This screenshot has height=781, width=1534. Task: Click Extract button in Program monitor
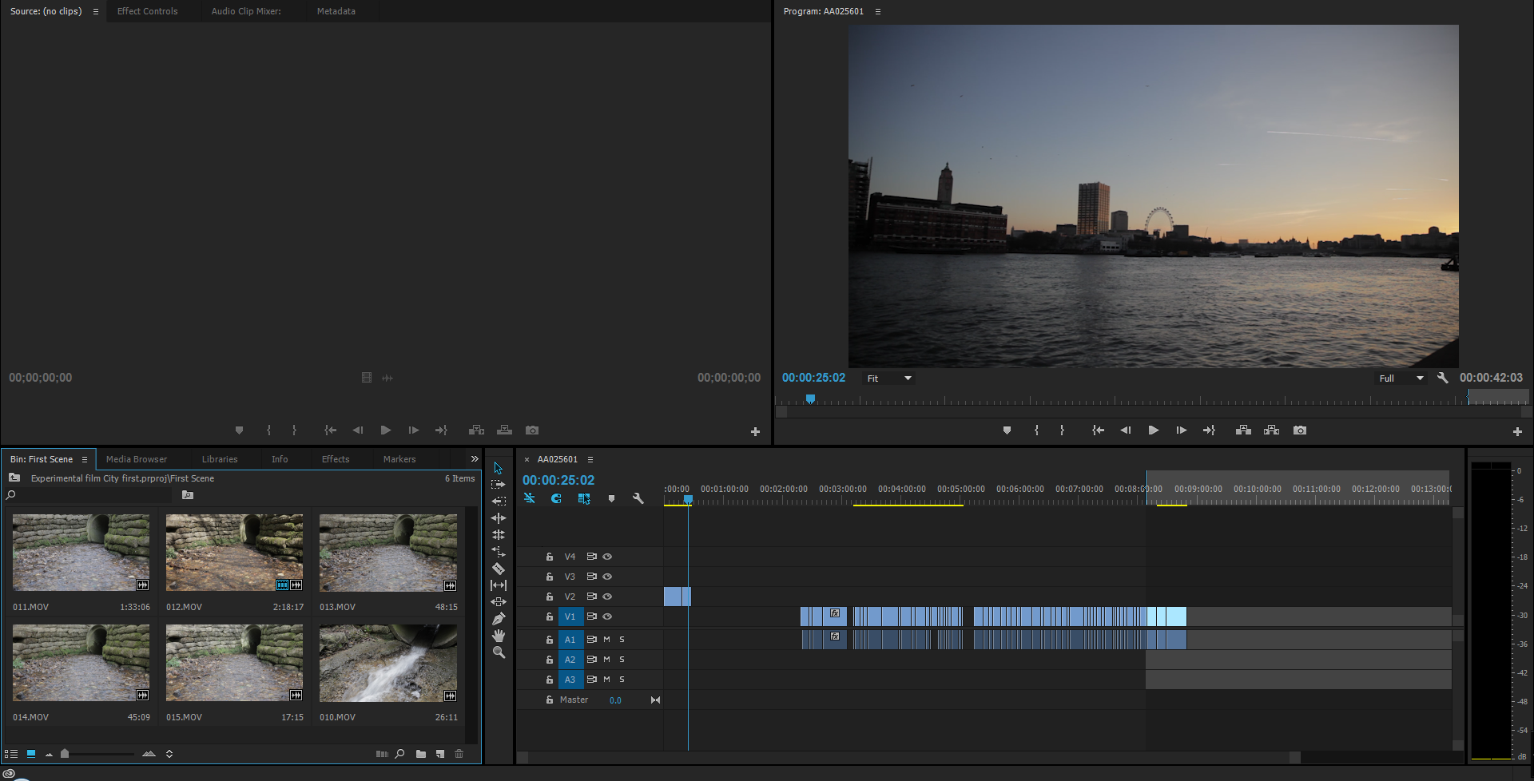point(1271,430)
